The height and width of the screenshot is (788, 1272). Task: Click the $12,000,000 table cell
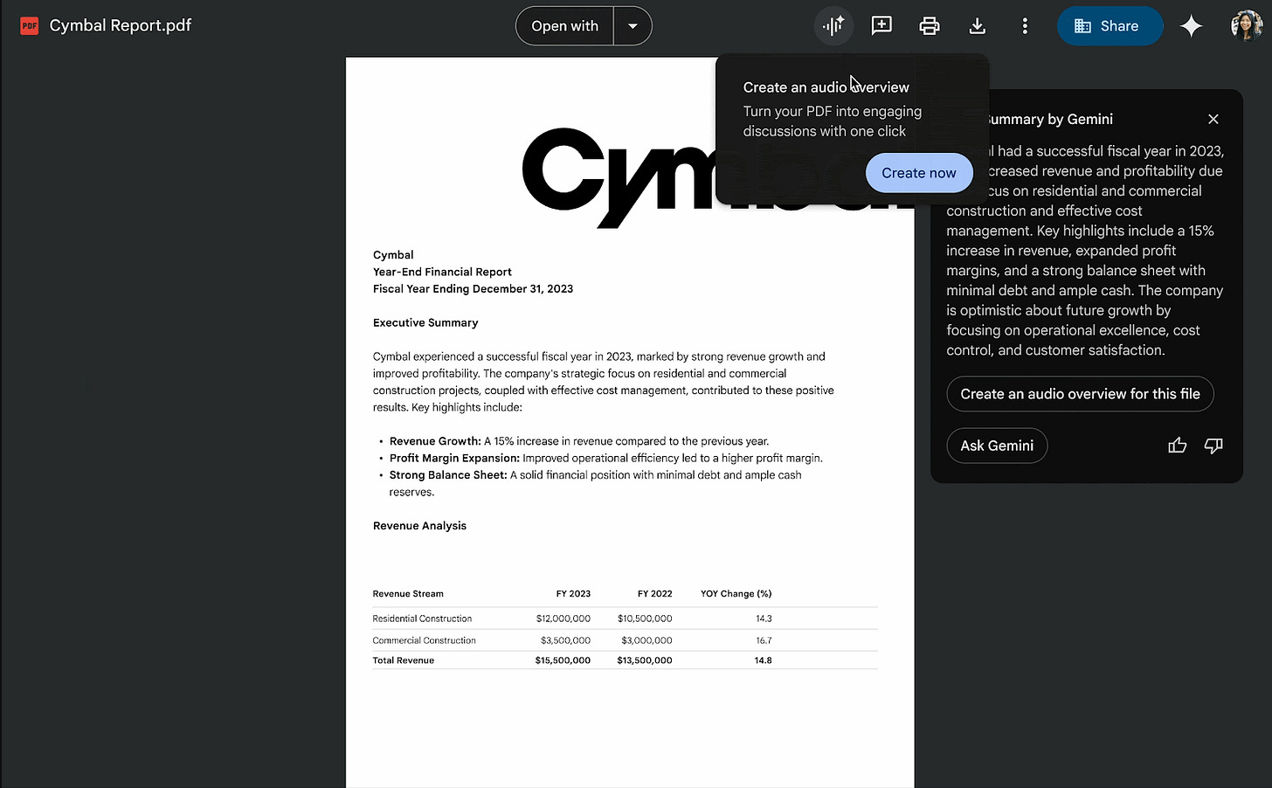click(563, 619)
